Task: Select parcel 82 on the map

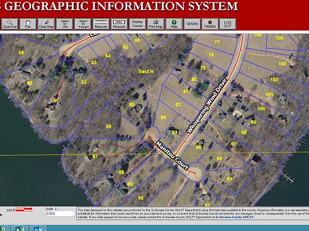Action: (x=178, y=104)
